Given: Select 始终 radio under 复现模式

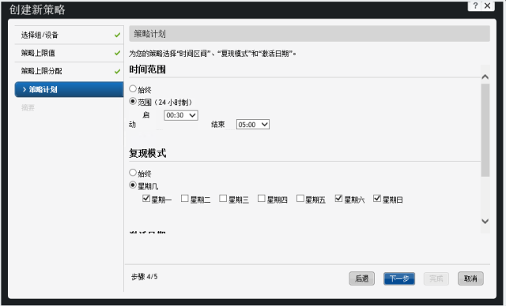Looking at the screenshot, I should pyautogui.click(x=133, y=173).
